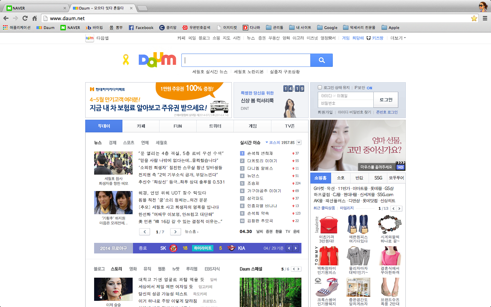Open the new tab button
The width and height of the screenshot is (491, 307).
(x=142, y=8)
